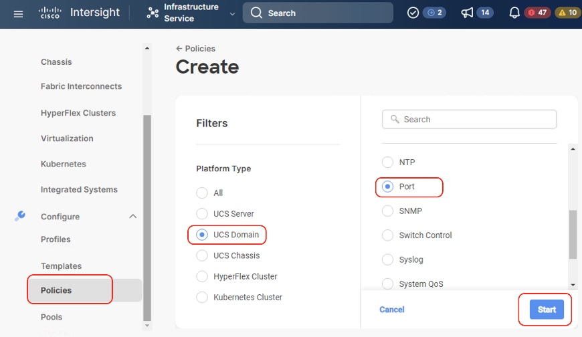Open Templates under Configure
This screenshot has width=582, height=337.
(x=62, y=266)
